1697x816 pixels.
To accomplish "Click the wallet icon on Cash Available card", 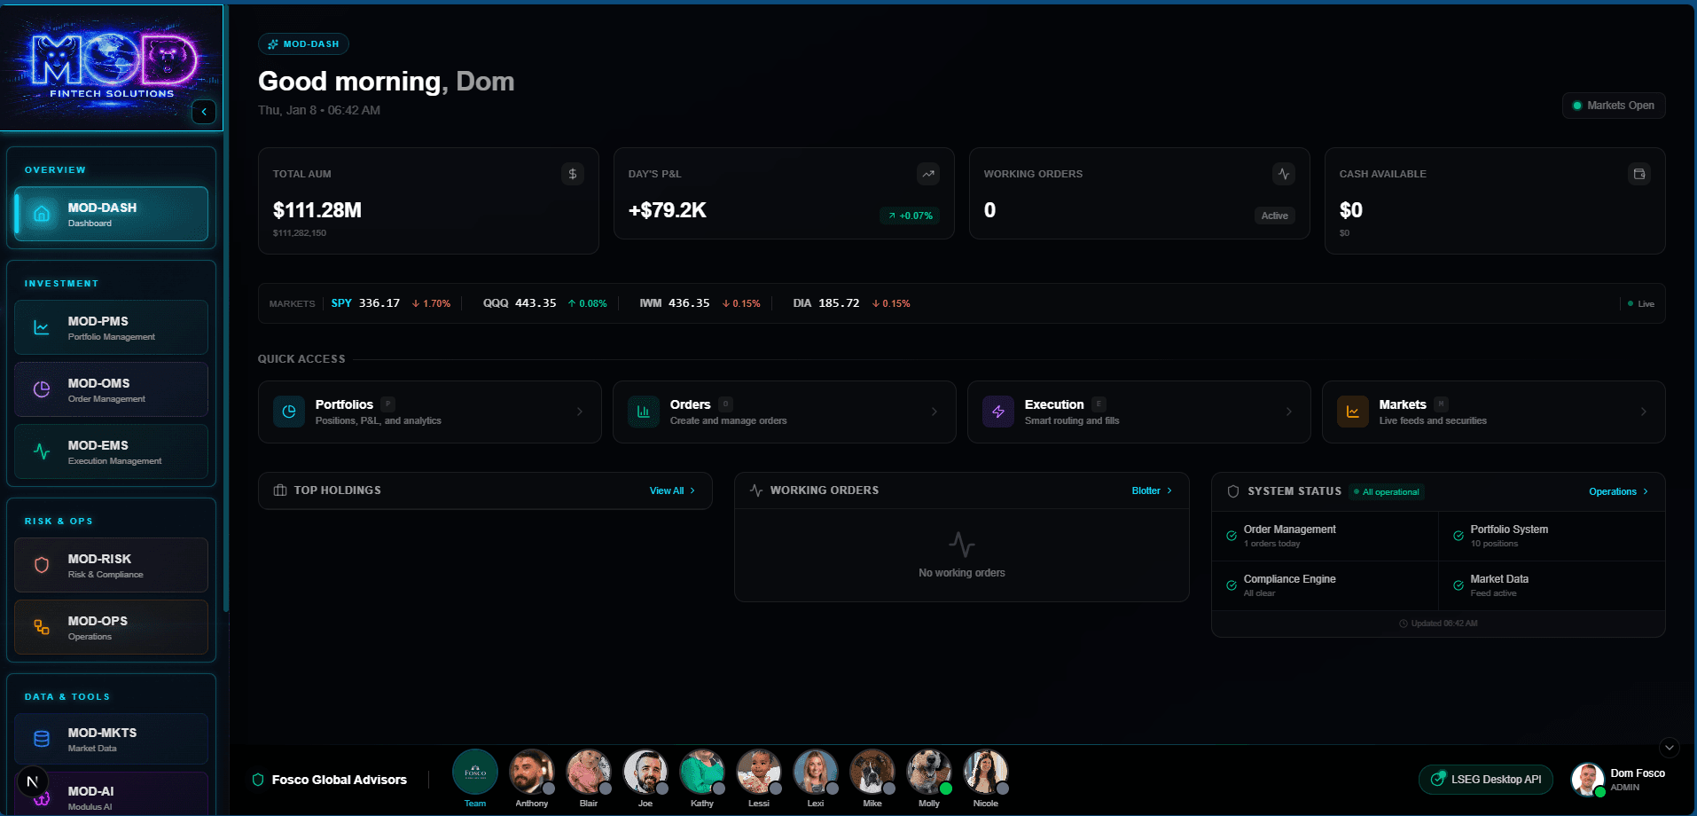I will 1639,174.
